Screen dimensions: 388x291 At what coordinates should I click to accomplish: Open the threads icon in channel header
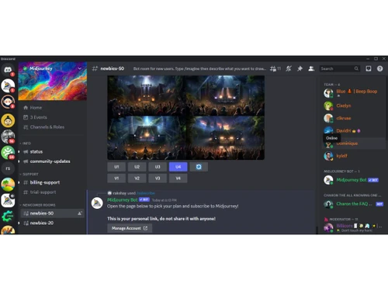pos(273,68)
